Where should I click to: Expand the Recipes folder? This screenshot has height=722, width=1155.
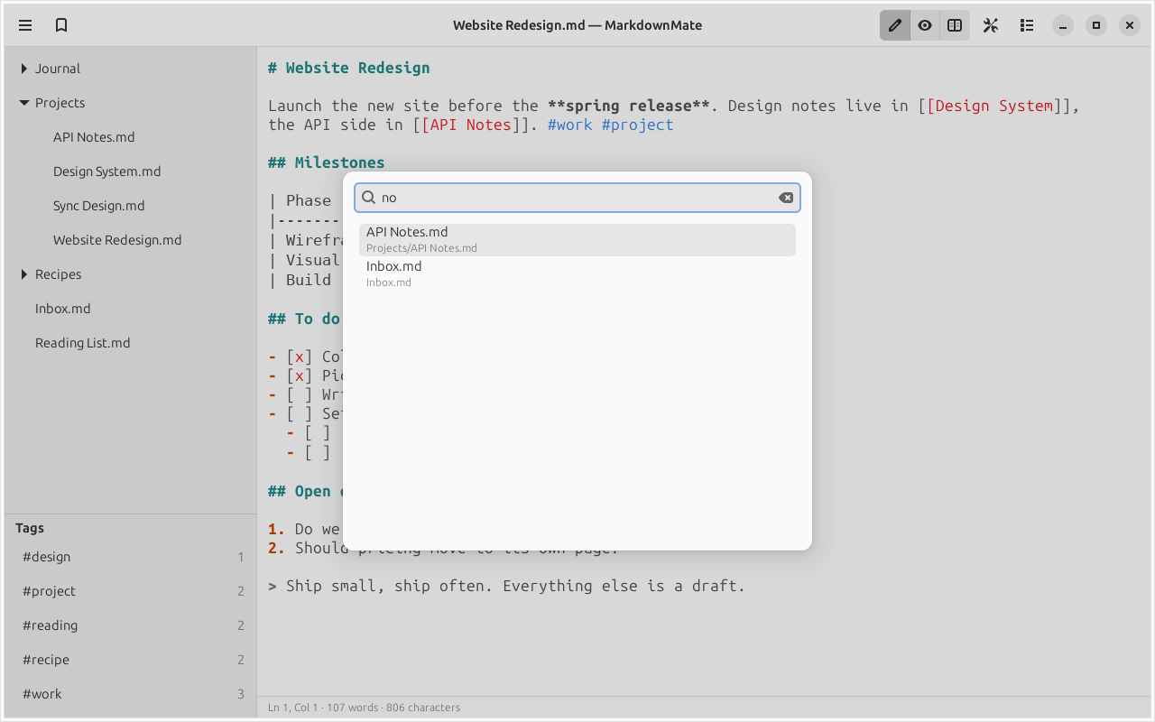click(24, 274)
